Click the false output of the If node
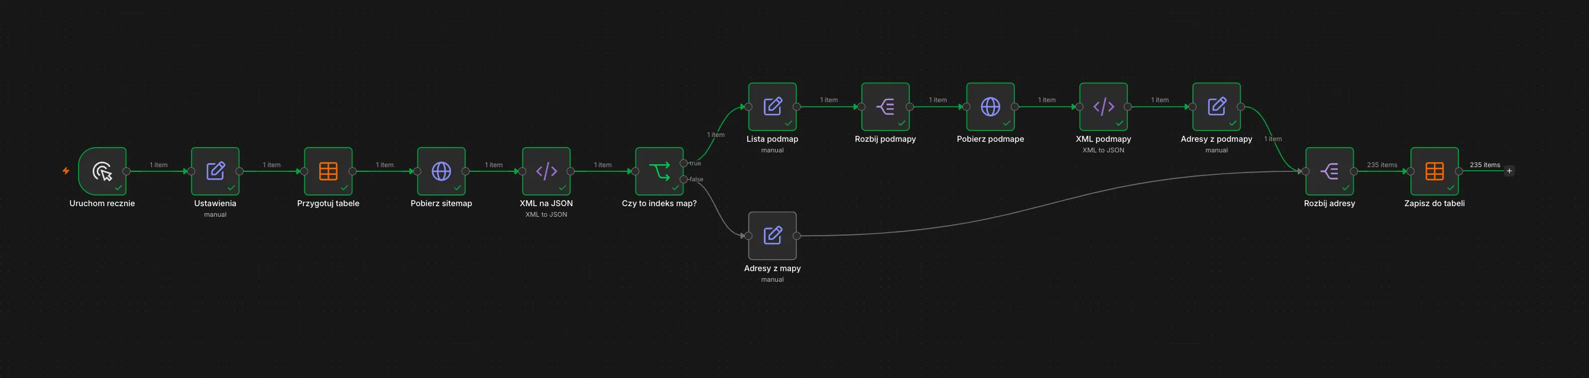This screenshot has height=378, width=1589. pyautogui.click(x=683, y=180)
